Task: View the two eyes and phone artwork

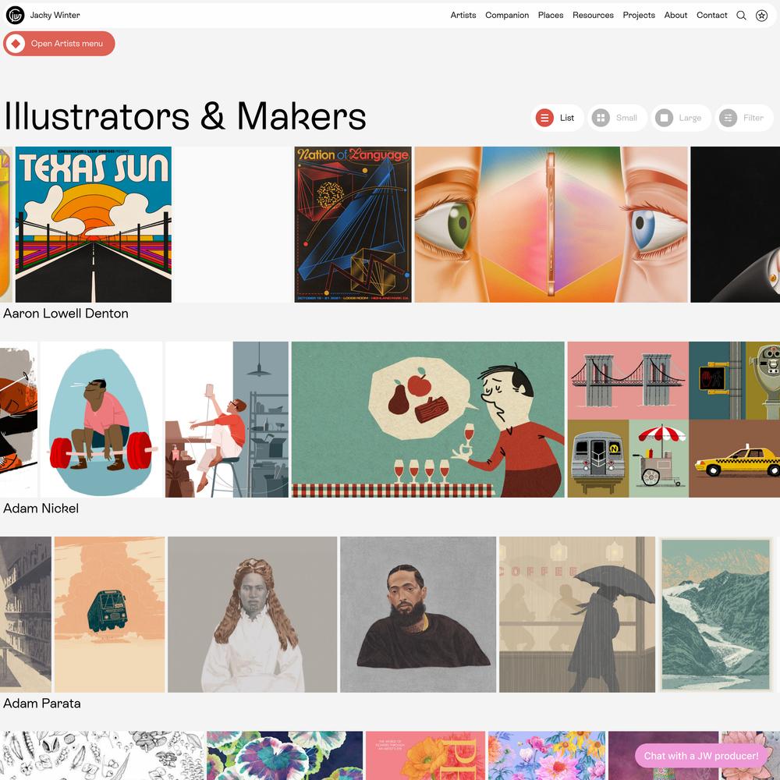Action: (x=551, y=225)
